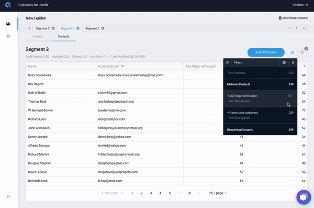This screenshot has height=208, width=314.
Task: Add a new segment with plus icon
Action: (x=29, y=28)
